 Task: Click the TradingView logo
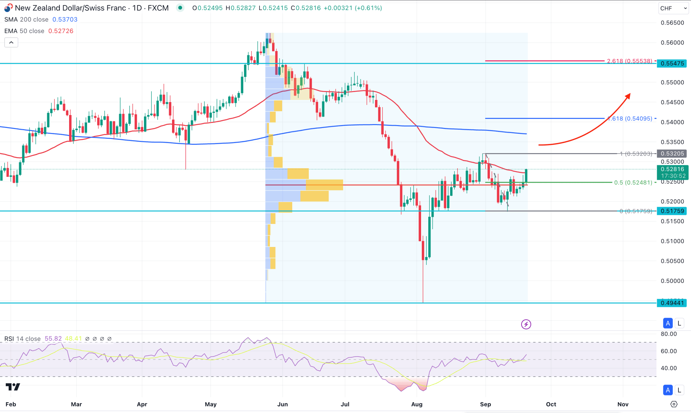[13, 387]
